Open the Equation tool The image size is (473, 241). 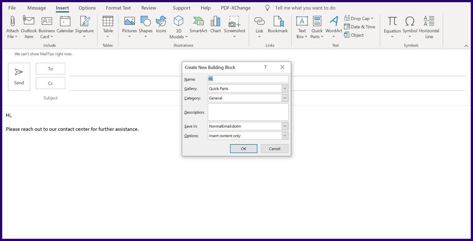click(392, 27)
